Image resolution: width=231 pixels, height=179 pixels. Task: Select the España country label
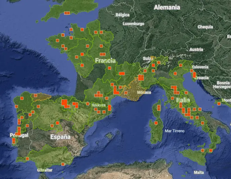(60, 137)
